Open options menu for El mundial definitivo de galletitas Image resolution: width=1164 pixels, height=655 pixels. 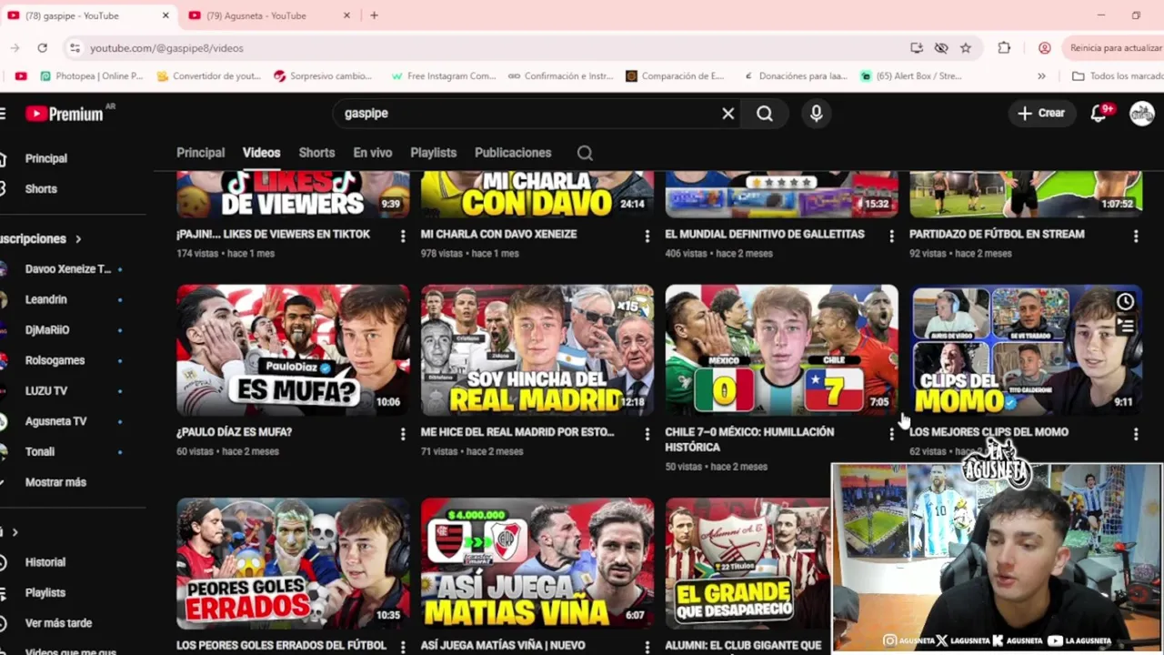click(891, 237)
